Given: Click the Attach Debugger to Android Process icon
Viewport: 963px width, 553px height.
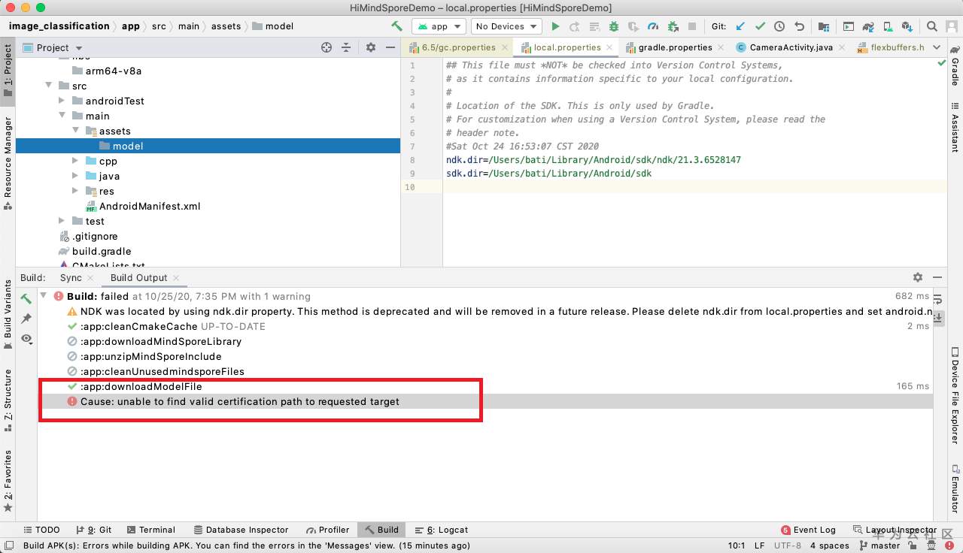Looking at the screenshot, I should click(673, 26).
